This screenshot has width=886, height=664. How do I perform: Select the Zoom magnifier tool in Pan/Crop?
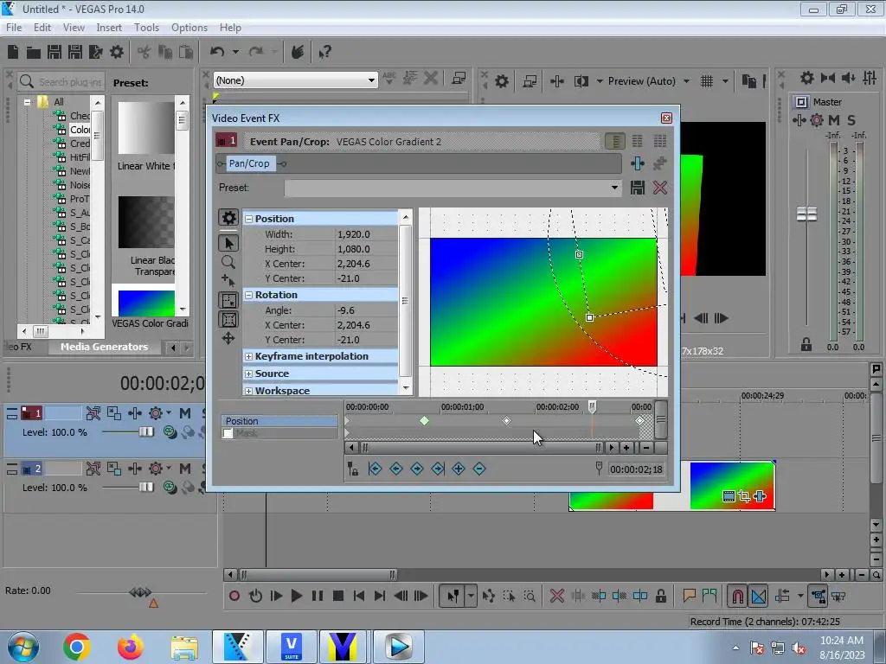pyautogui.click(x=228, y=262)
